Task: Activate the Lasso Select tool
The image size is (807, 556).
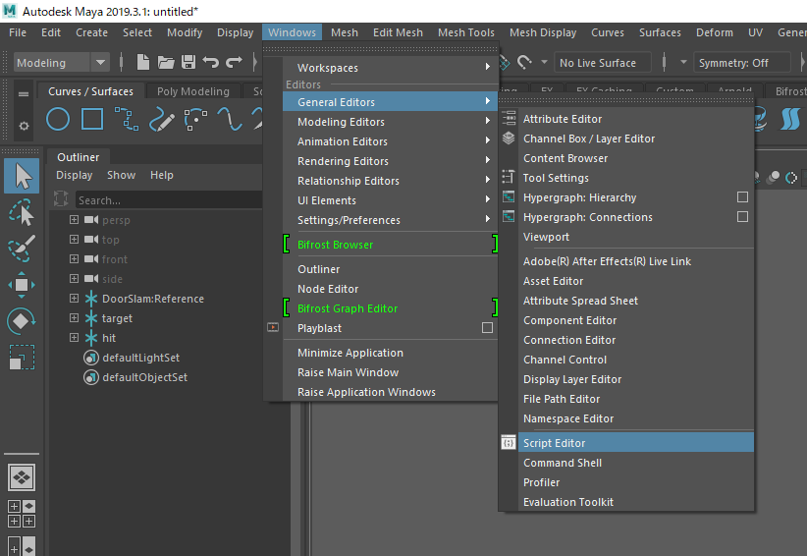Action: (22, 212)
